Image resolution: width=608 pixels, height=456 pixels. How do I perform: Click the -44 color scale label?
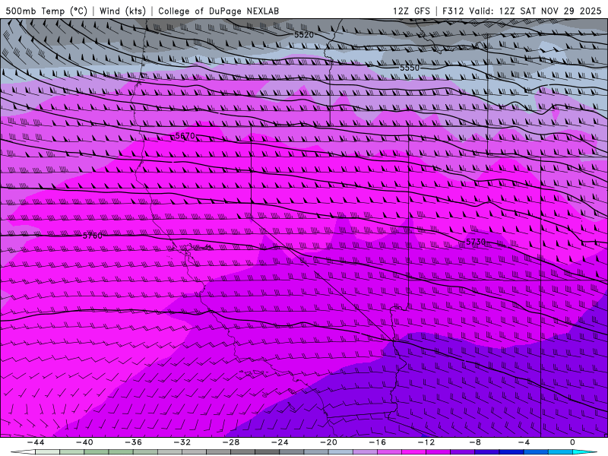coord(36,442)
